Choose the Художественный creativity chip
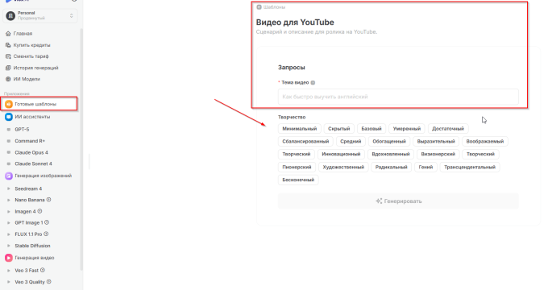This screenshot has height=290, width=548. tap(343, 167)
